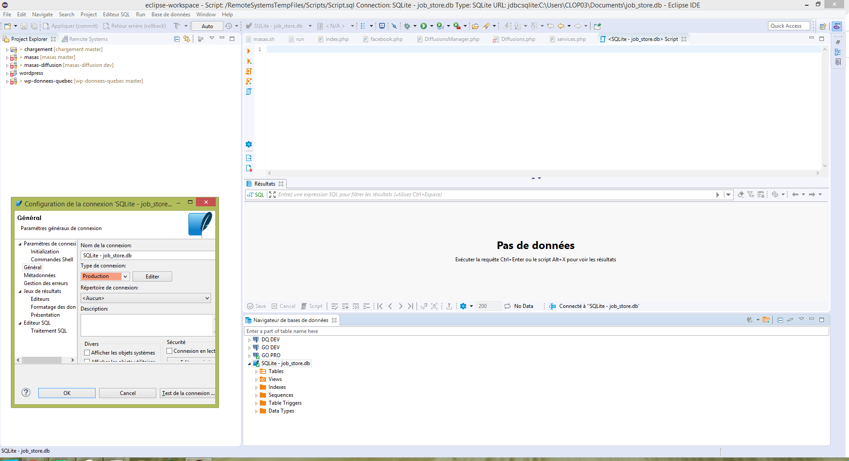This screenshot has height=461, width=849.
Task: Click the Editer button beside Production
Action: (x=152, y=276)
